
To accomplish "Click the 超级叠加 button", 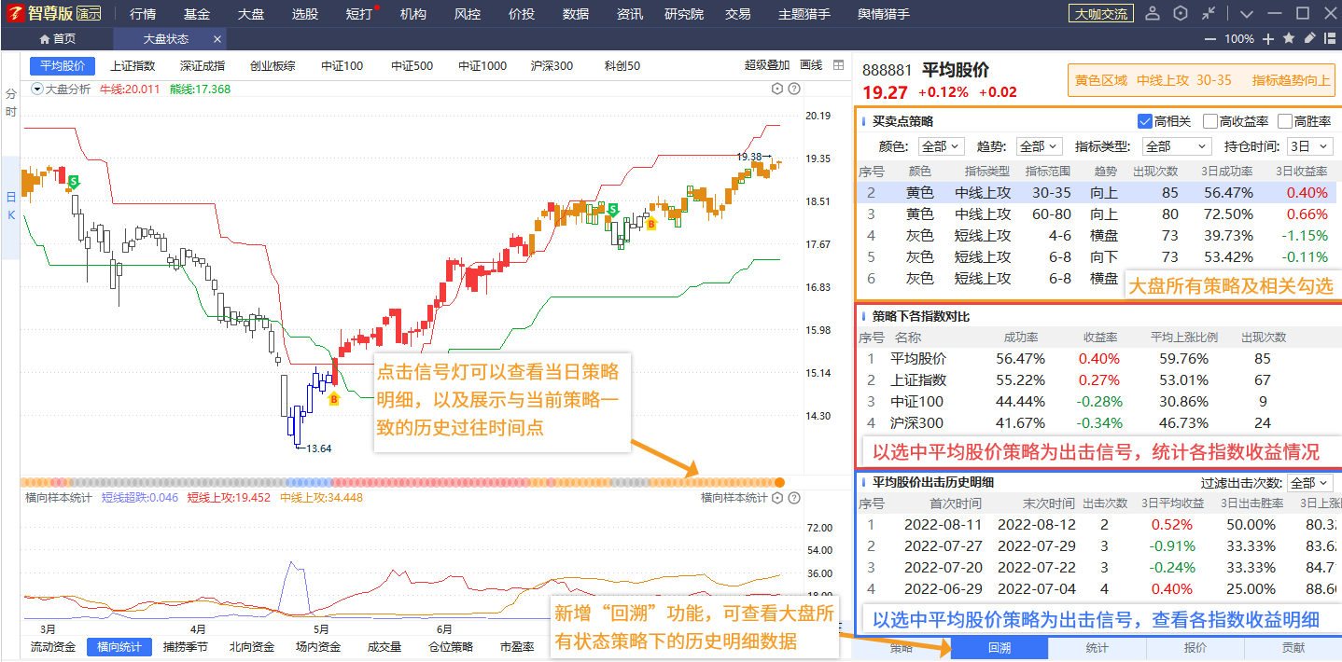I will point(767,65).
